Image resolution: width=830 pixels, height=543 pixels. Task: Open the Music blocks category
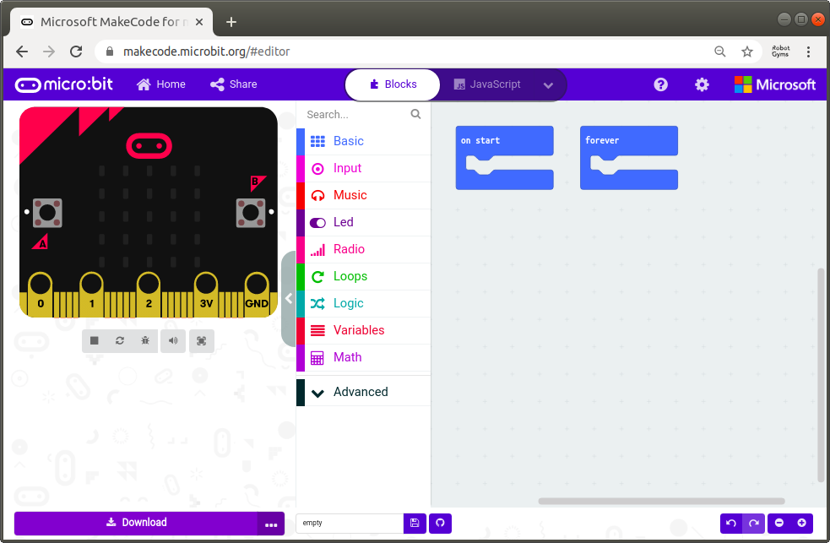(x=364, y=195)
